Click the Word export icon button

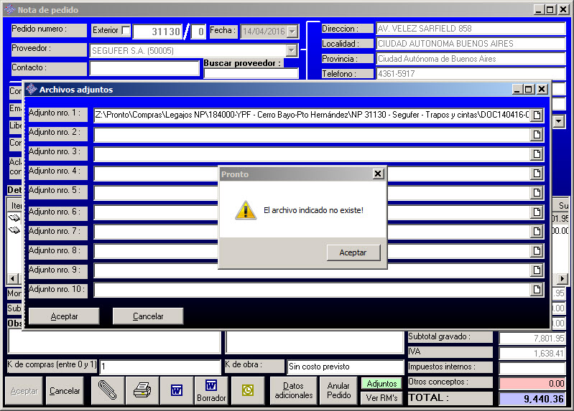click(176, 390)
